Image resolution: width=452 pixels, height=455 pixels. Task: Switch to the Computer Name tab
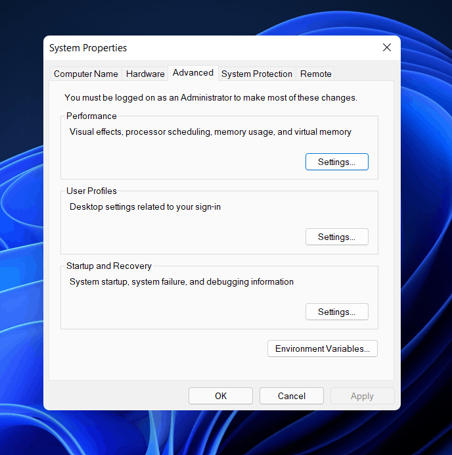pos(86,74)
